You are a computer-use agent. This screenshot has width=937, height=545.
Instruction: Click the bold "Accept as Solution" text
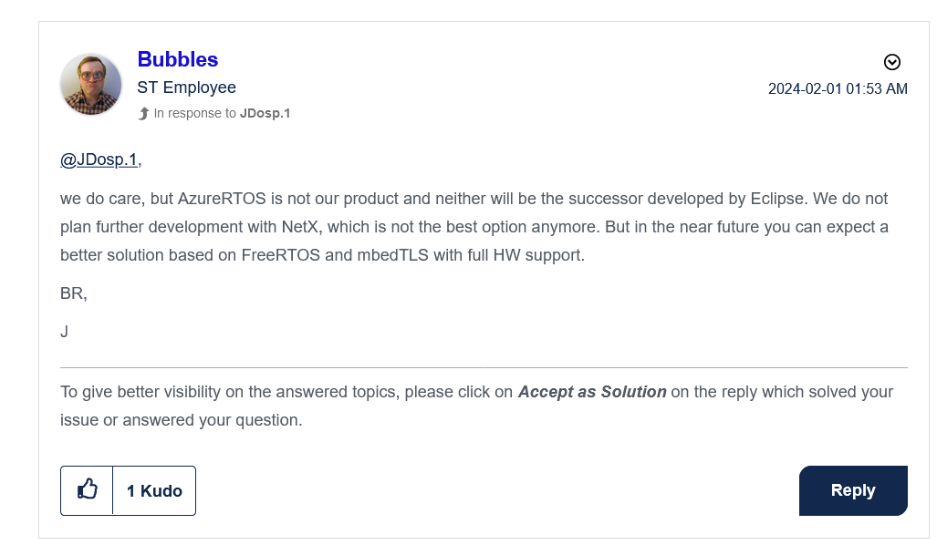pos(592,392)
